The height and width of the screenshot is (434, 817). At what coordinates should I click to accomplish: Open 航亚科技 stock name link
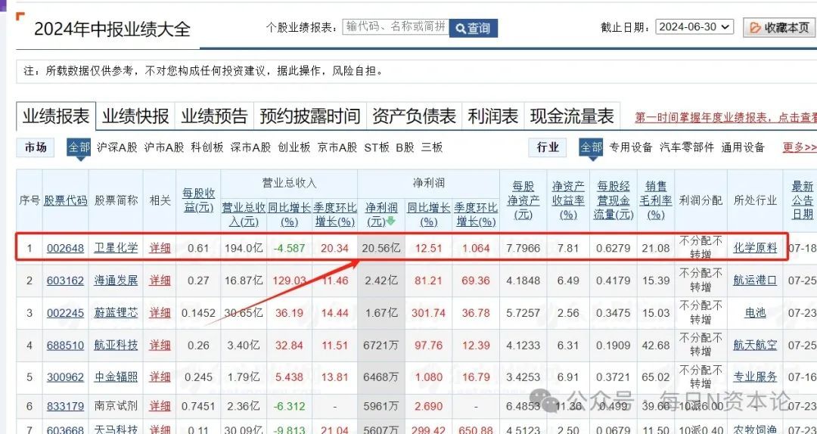pyautogui.click(x=116, y=346)
